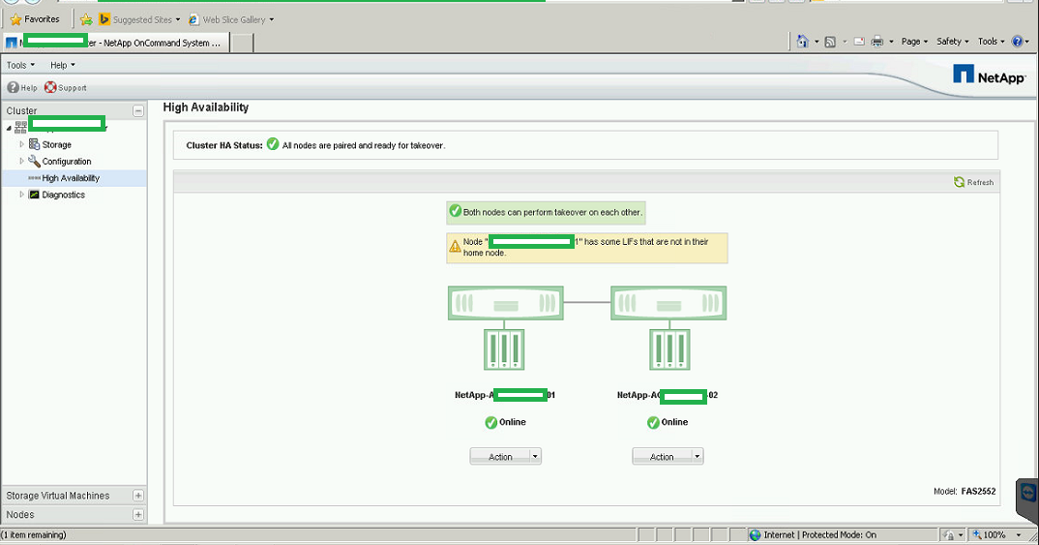Click the node 02 controller graphic

click(x=668, y=303)
